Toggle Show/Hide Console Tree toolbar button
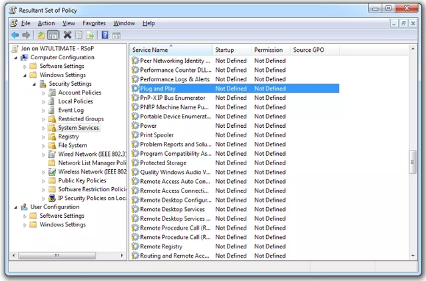The image size is (426, 281). pyautogui.click(x=53, y=35)
